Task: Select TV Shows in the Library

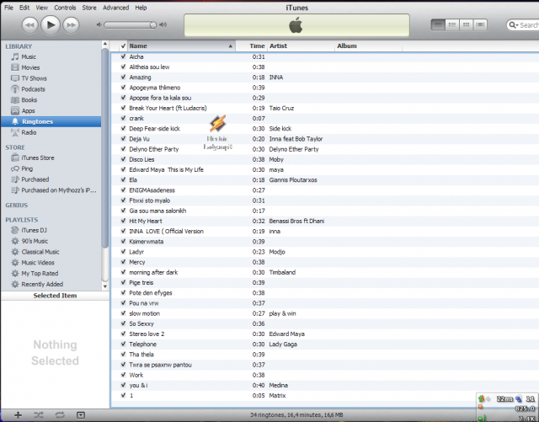Action: click(51, 78)
